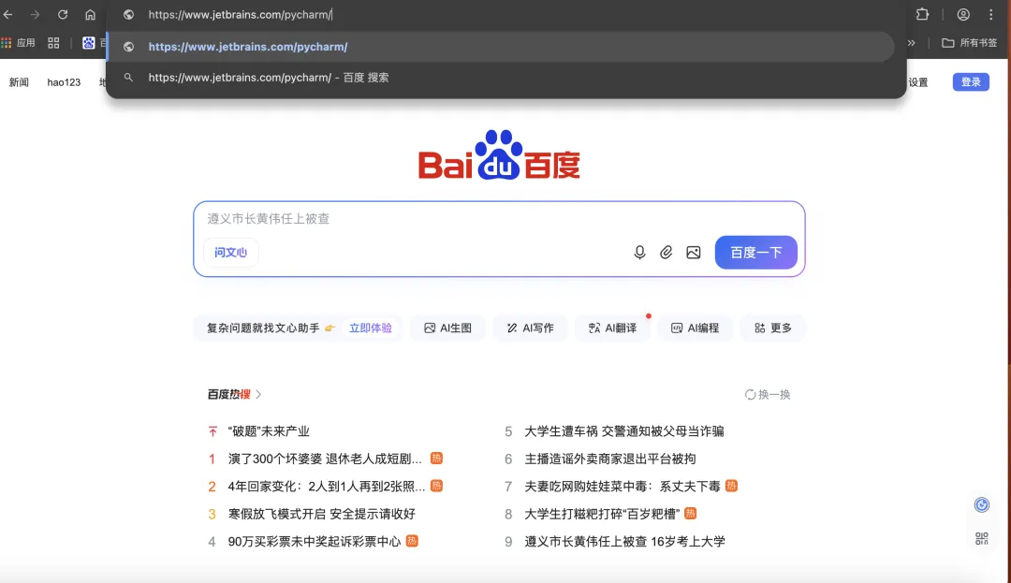Select the jetbrains.com/pycharm URL suggestion
Image resolution: width=1011 pixels, height=583 pixels.
[500, 47]
